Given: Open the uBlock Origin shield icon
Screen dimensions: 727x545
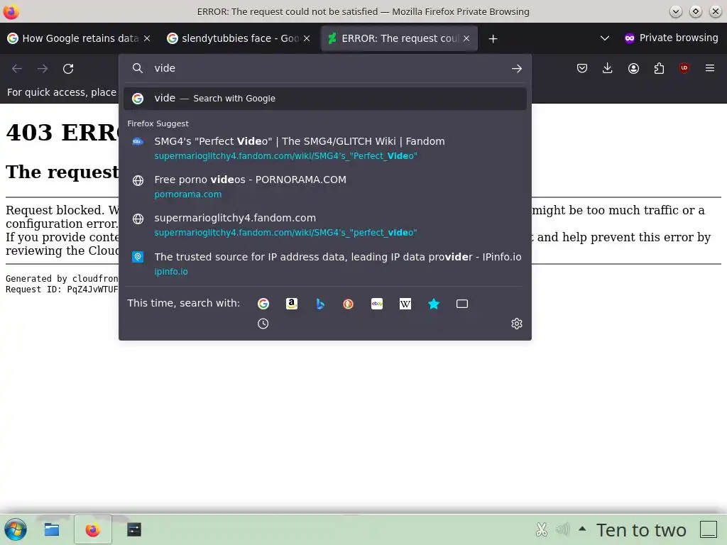Looking at the screenshot, I should pyautogui.click(x=684, y=69).
